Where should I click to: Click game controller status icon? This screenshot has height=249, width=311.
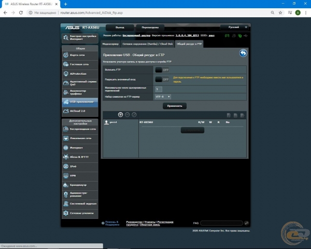(x=227, y=36)
